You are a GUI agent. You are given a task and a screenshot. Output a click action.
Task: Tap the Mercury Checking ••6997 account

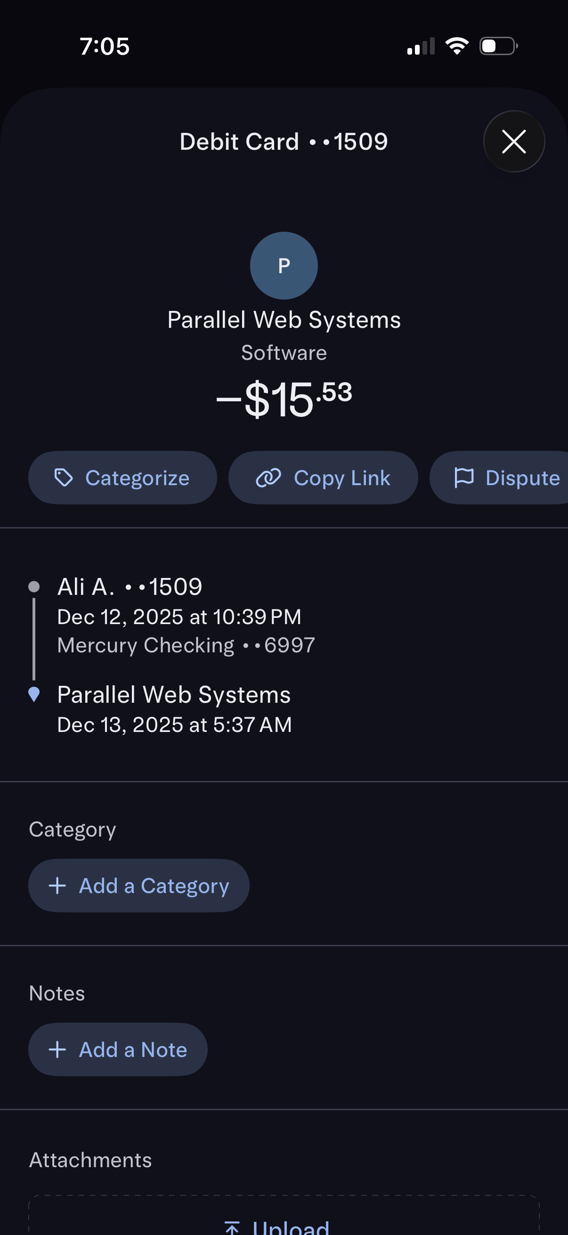tap(186, 645)
